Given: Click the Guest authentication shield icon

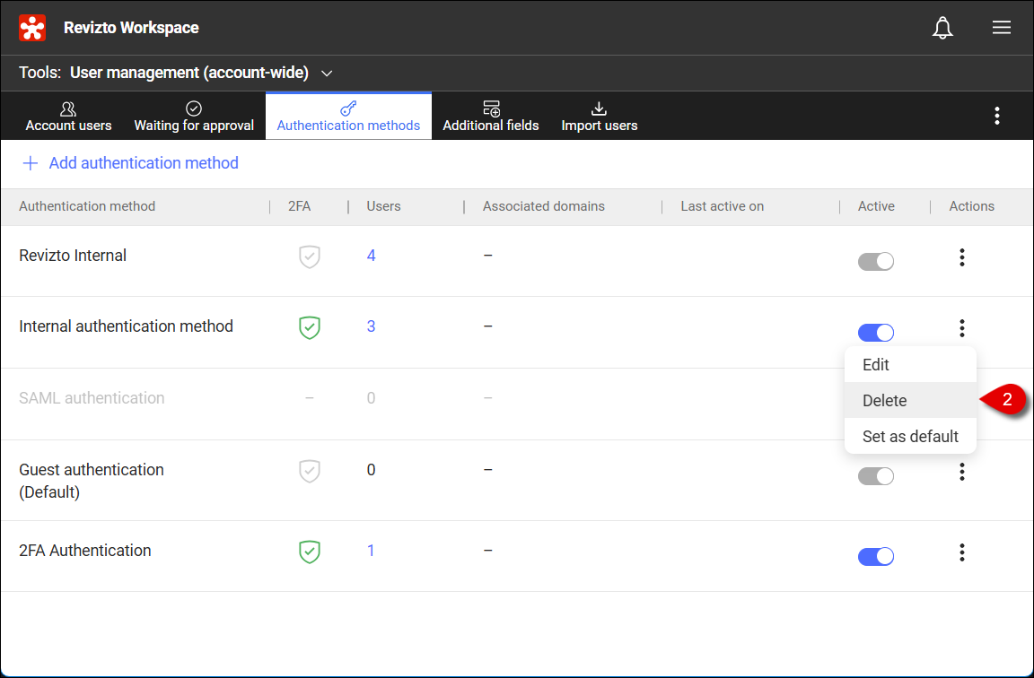Looking at the screenshot, I should click(310, 471).
